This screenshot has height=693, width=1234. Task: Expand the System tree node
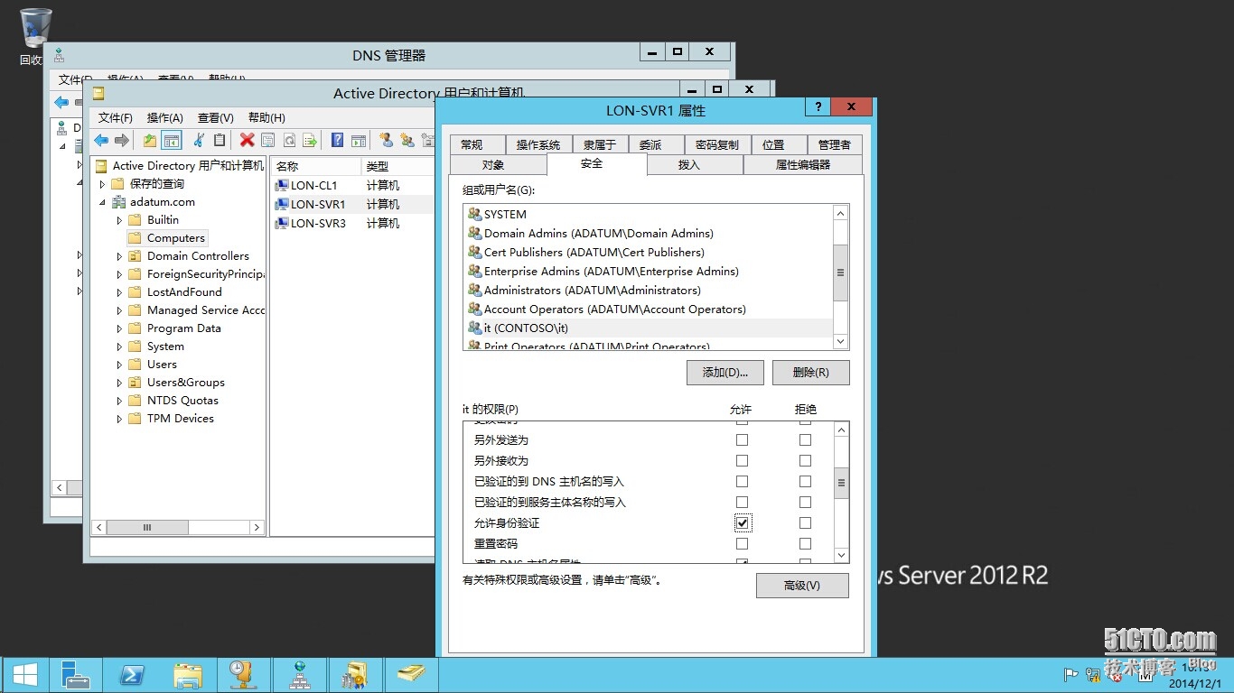click(x=119, y=346)
